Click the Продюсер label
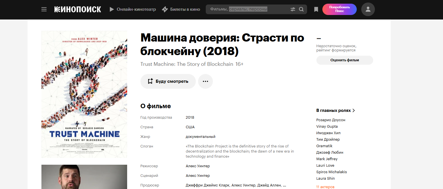 (x=150, y=185)
